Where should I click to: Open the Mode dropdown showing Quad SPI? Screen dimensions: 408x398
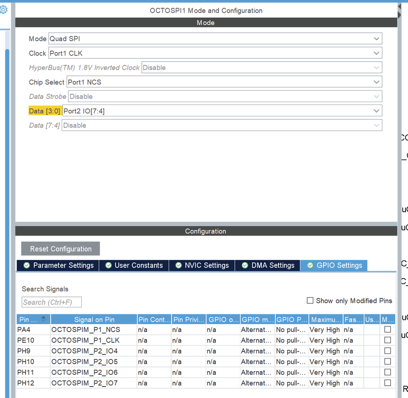pyautogui.click(x=215, y=38)
